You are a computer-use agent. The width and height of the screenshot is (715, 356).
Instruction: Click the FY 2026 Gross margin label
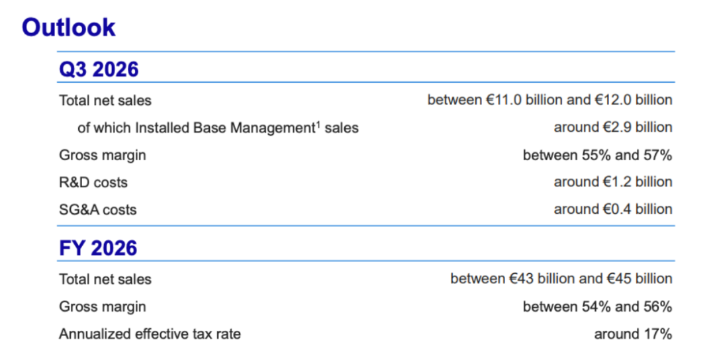pyautogui.click(x=103, y=307)
